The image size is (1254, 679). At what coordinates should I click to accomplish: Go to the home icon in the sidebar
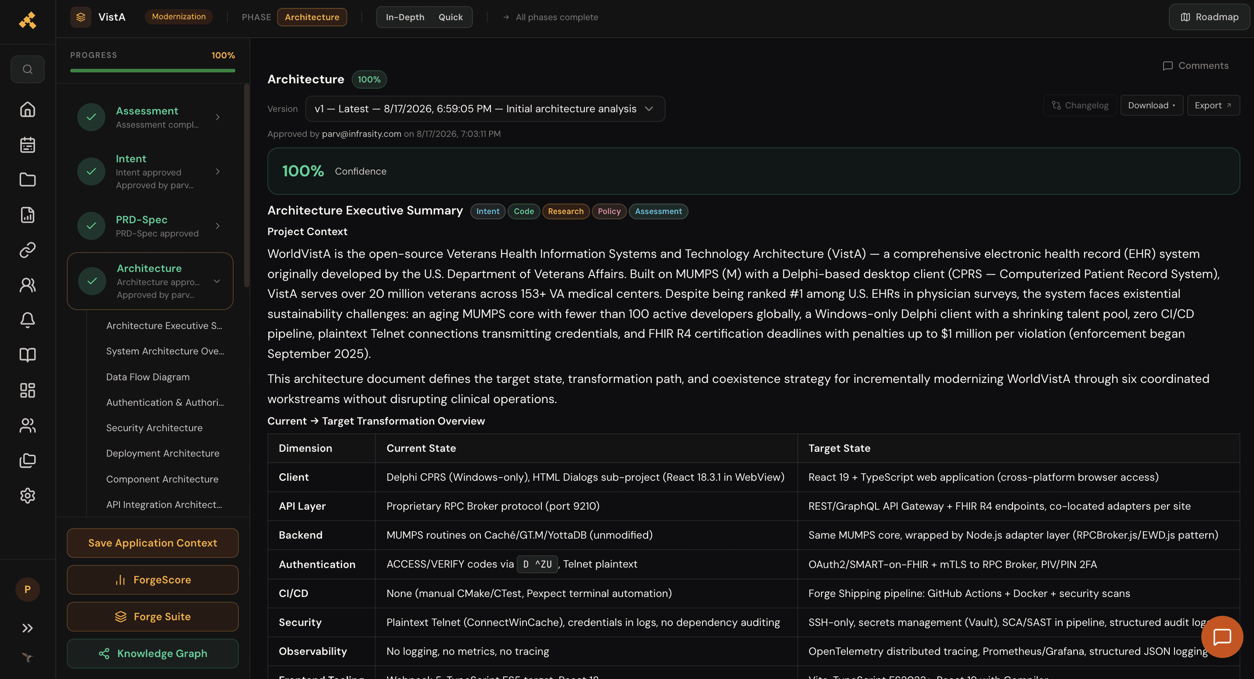pos(28,109)
